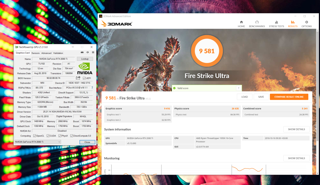Open the GPU-Z hamburger menu
320x185 pixels.
point(93,52)
